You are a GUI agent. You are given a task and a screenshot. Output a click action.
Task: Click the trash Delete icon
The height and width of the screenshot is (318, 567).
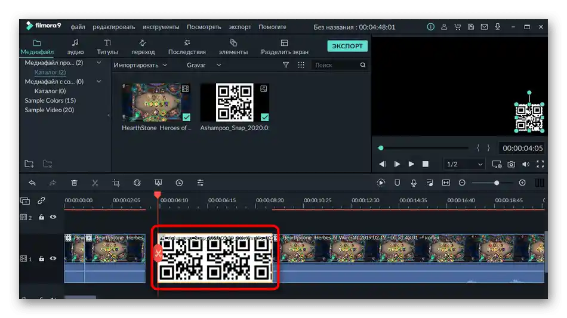(x=74, y=183)
